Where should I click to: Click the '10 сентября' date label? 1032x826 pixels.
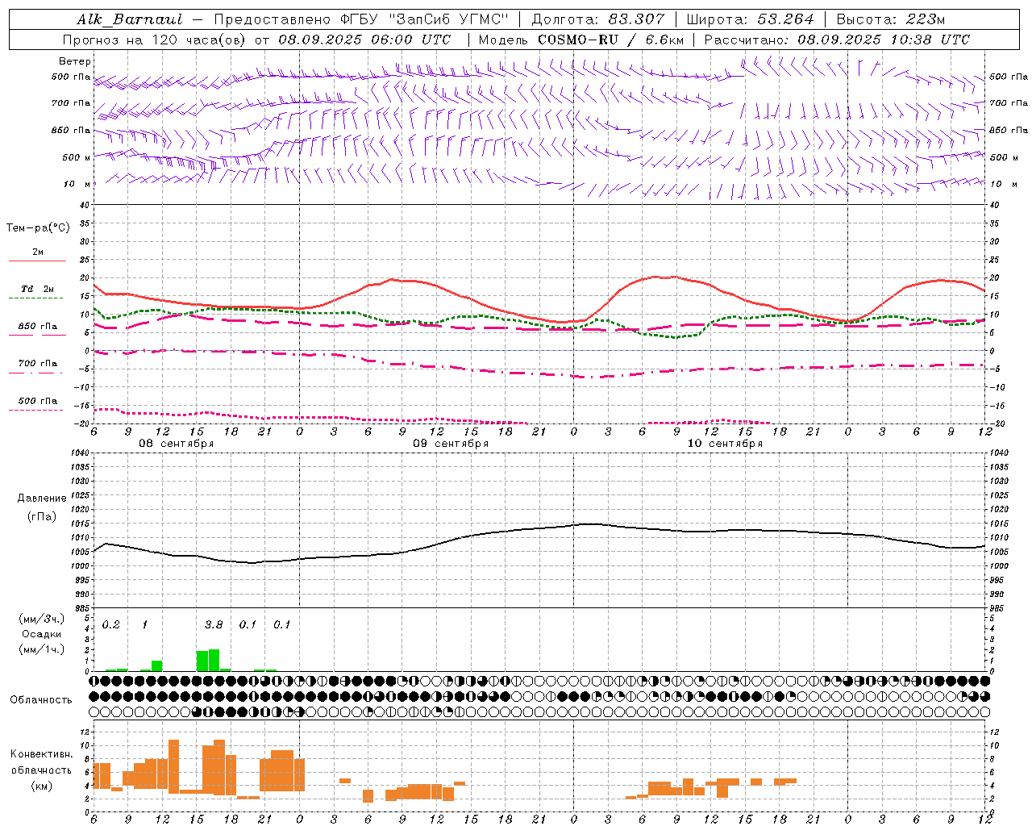725,444
